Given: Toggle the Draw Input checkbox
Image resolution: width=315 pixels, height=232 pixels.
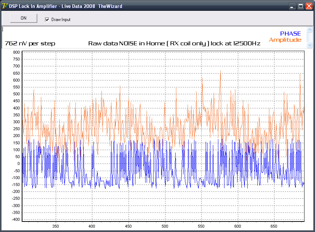Looking at the screenshot, I should pos(47,20).
